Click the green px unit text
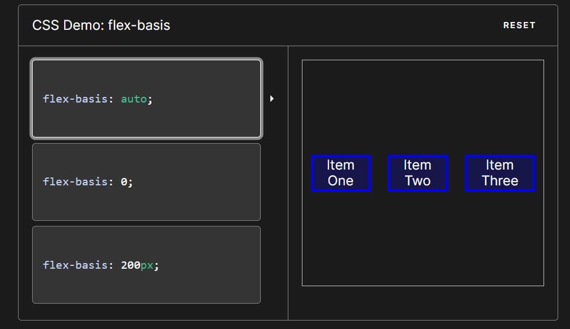 coord(146,265)
